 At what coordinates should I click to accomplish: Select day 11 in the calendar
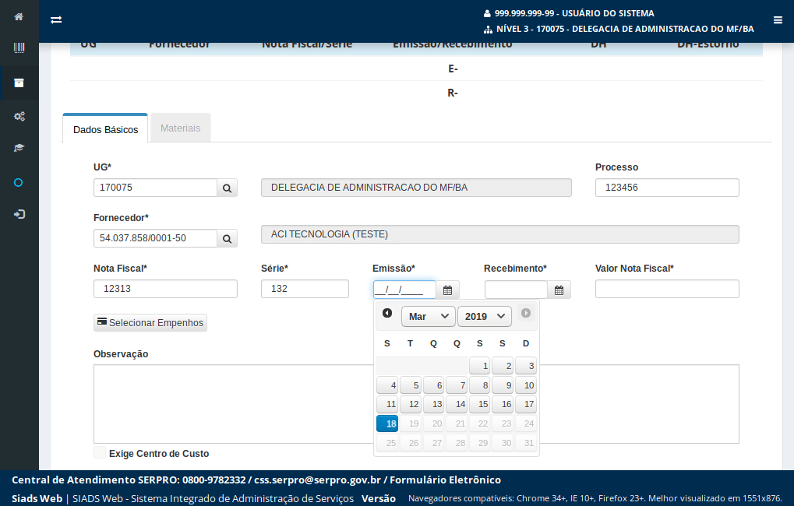[x=387, y=404]
